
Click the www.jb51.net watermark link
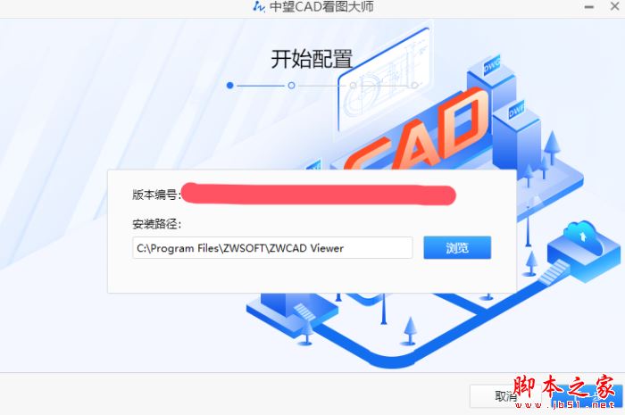pos(564,405)
